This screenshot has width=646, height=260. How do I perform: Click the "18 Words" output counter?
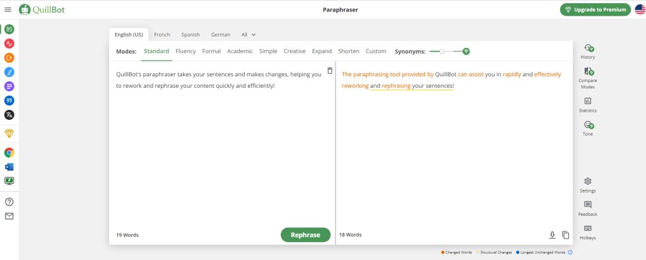[x=350, y=235]
